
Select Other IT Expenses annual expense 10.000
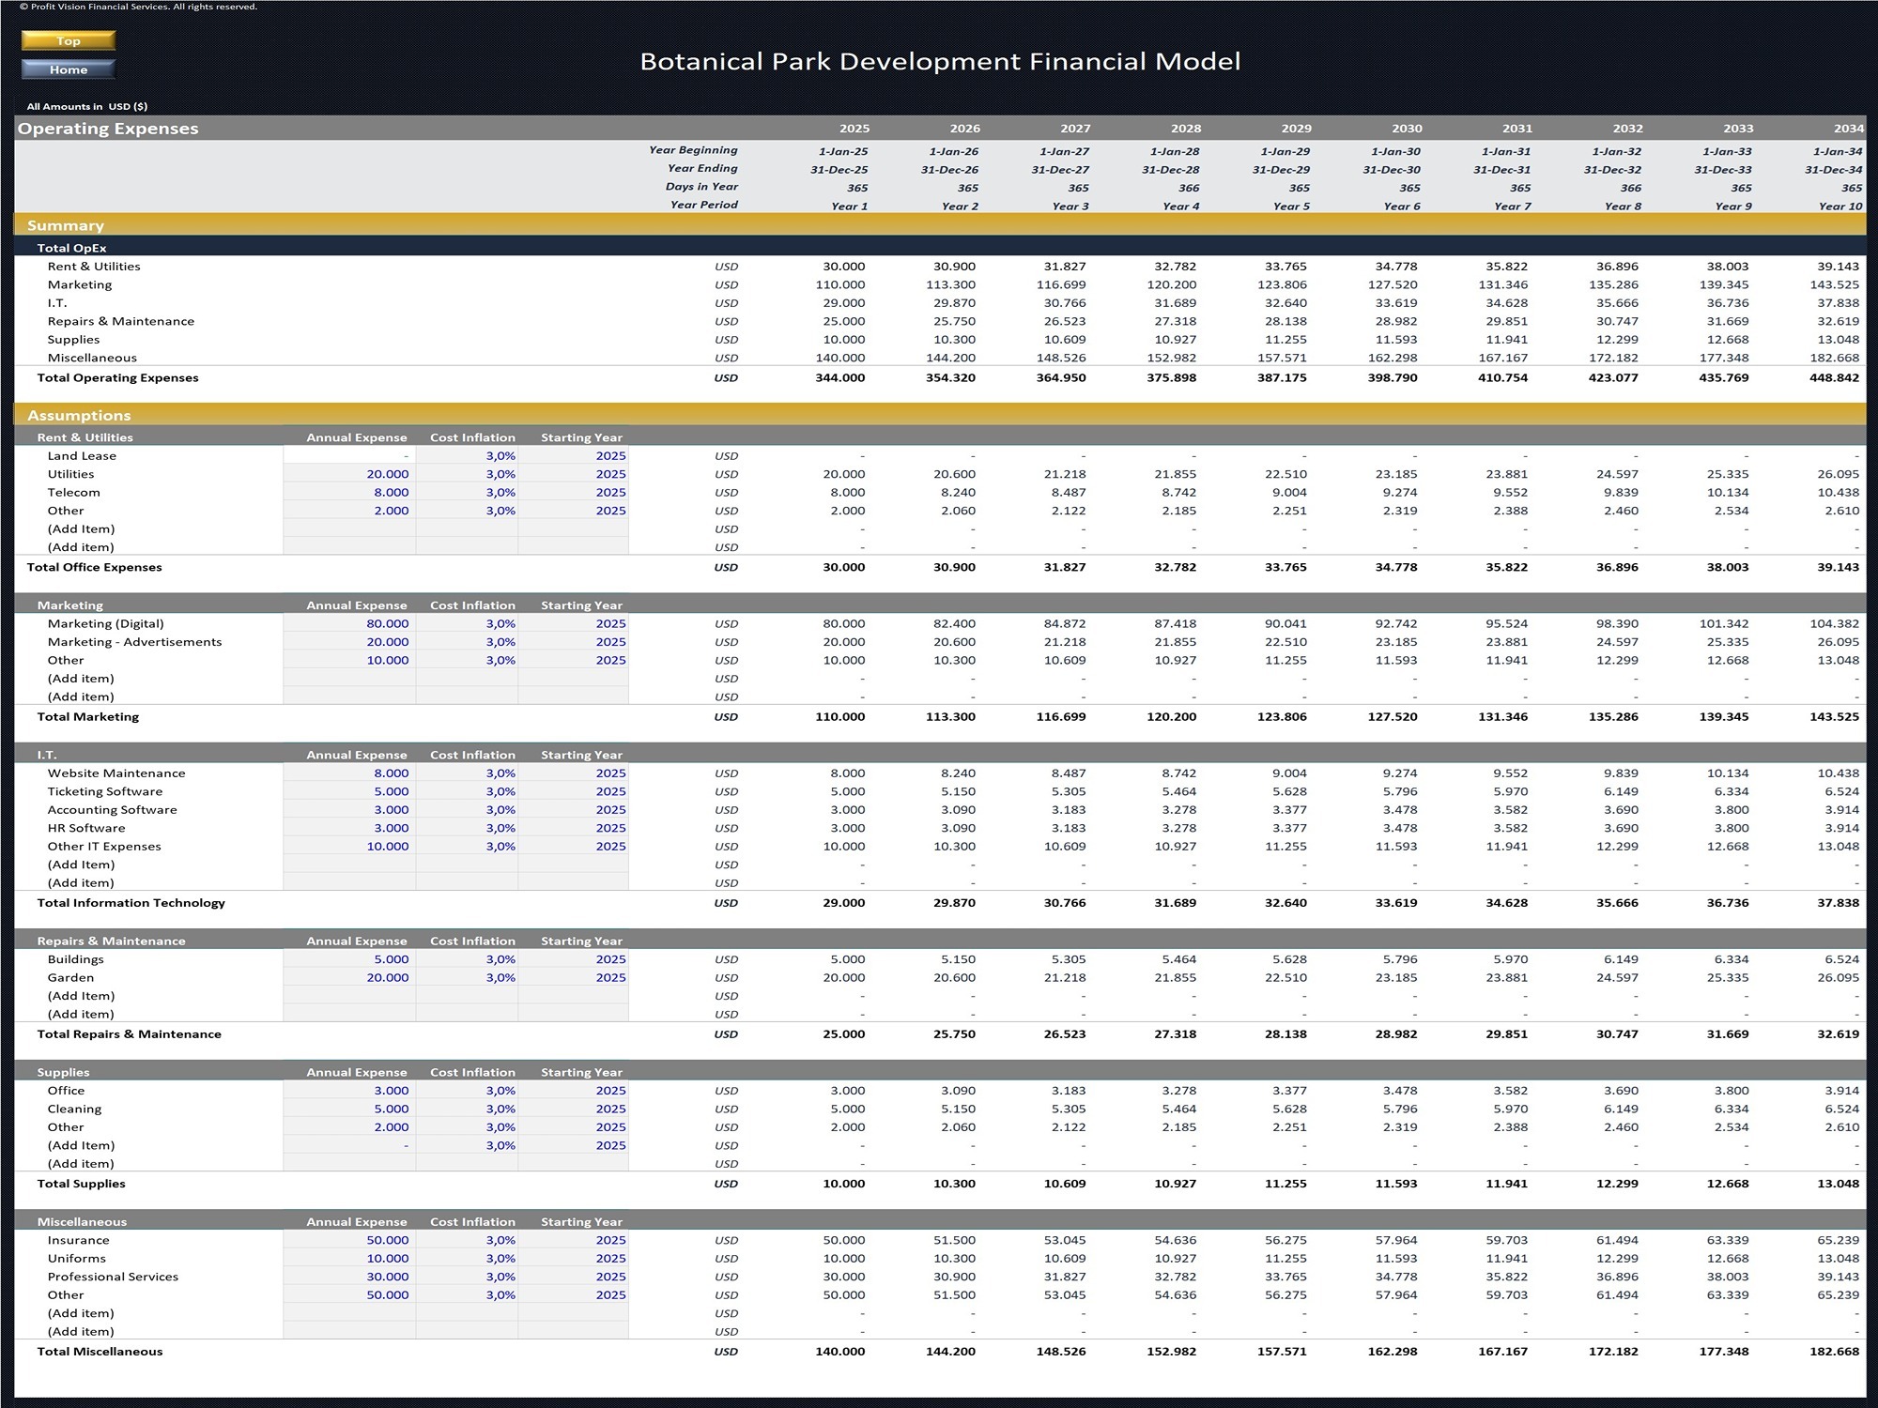tap(349, 847)
